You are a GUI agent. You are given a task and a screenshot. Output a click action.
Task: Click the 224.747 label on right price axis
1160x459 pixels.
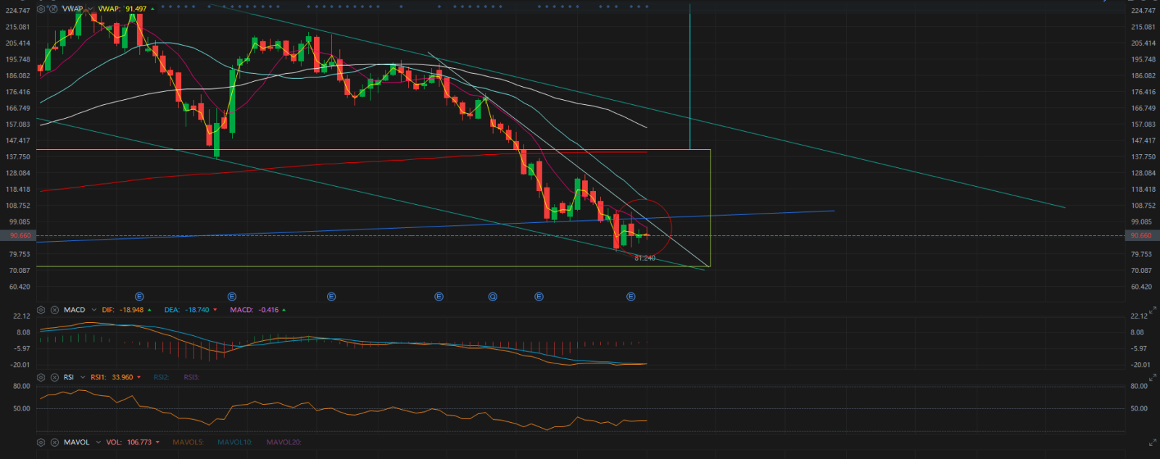click(1143, 11)
